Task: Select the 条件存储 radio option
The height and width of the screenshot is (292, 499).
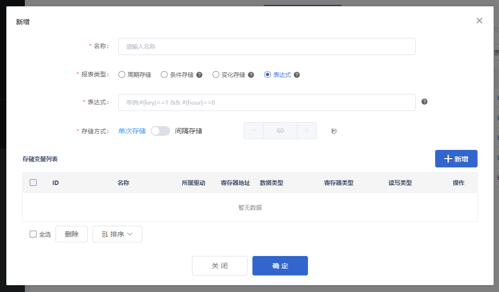Action: click(164, 74)
